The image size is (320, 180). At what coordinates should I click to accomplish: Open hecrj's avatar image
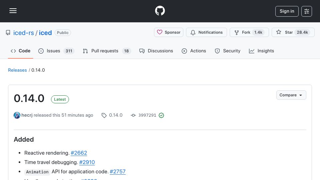click(x=17, y=115)
